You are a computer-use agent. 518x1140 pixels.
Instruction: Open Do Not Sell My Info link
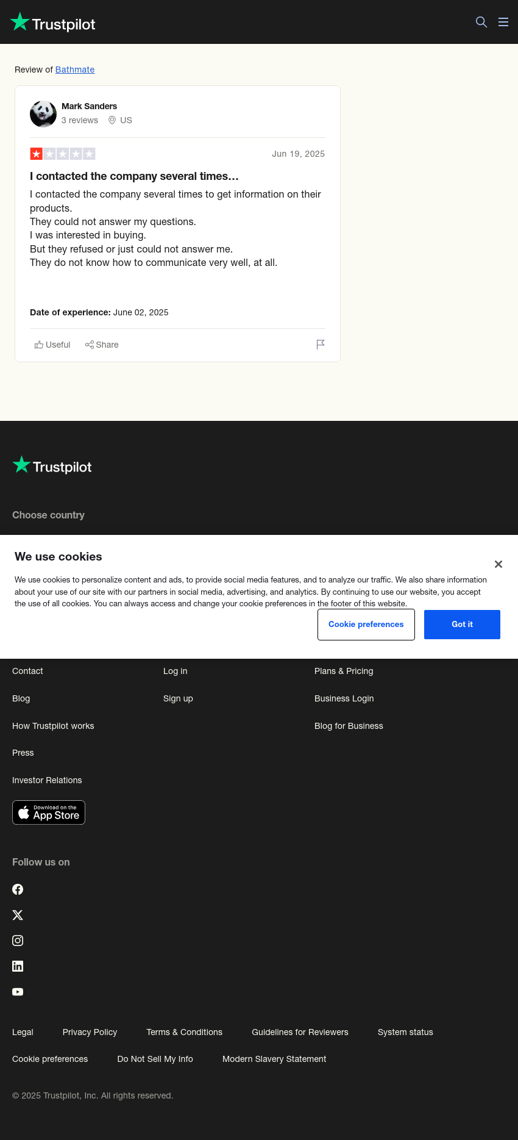(155, 1059)
